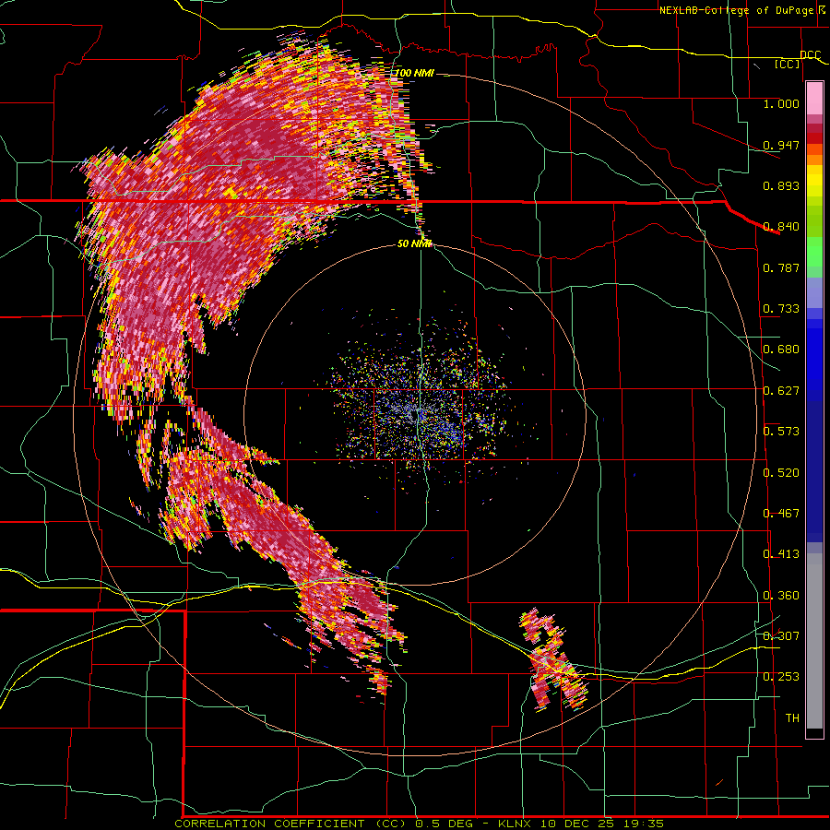Click the KLNX station identifier
830x830 pixels.
click(514, 824)
